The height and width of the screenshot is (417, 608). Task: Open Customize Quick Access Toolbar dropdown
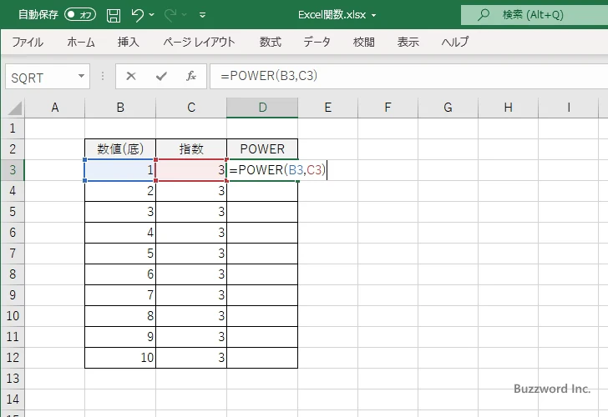click(202, 15)
